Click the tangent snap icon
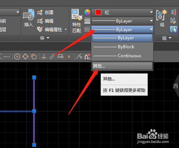 coord(34,56)
